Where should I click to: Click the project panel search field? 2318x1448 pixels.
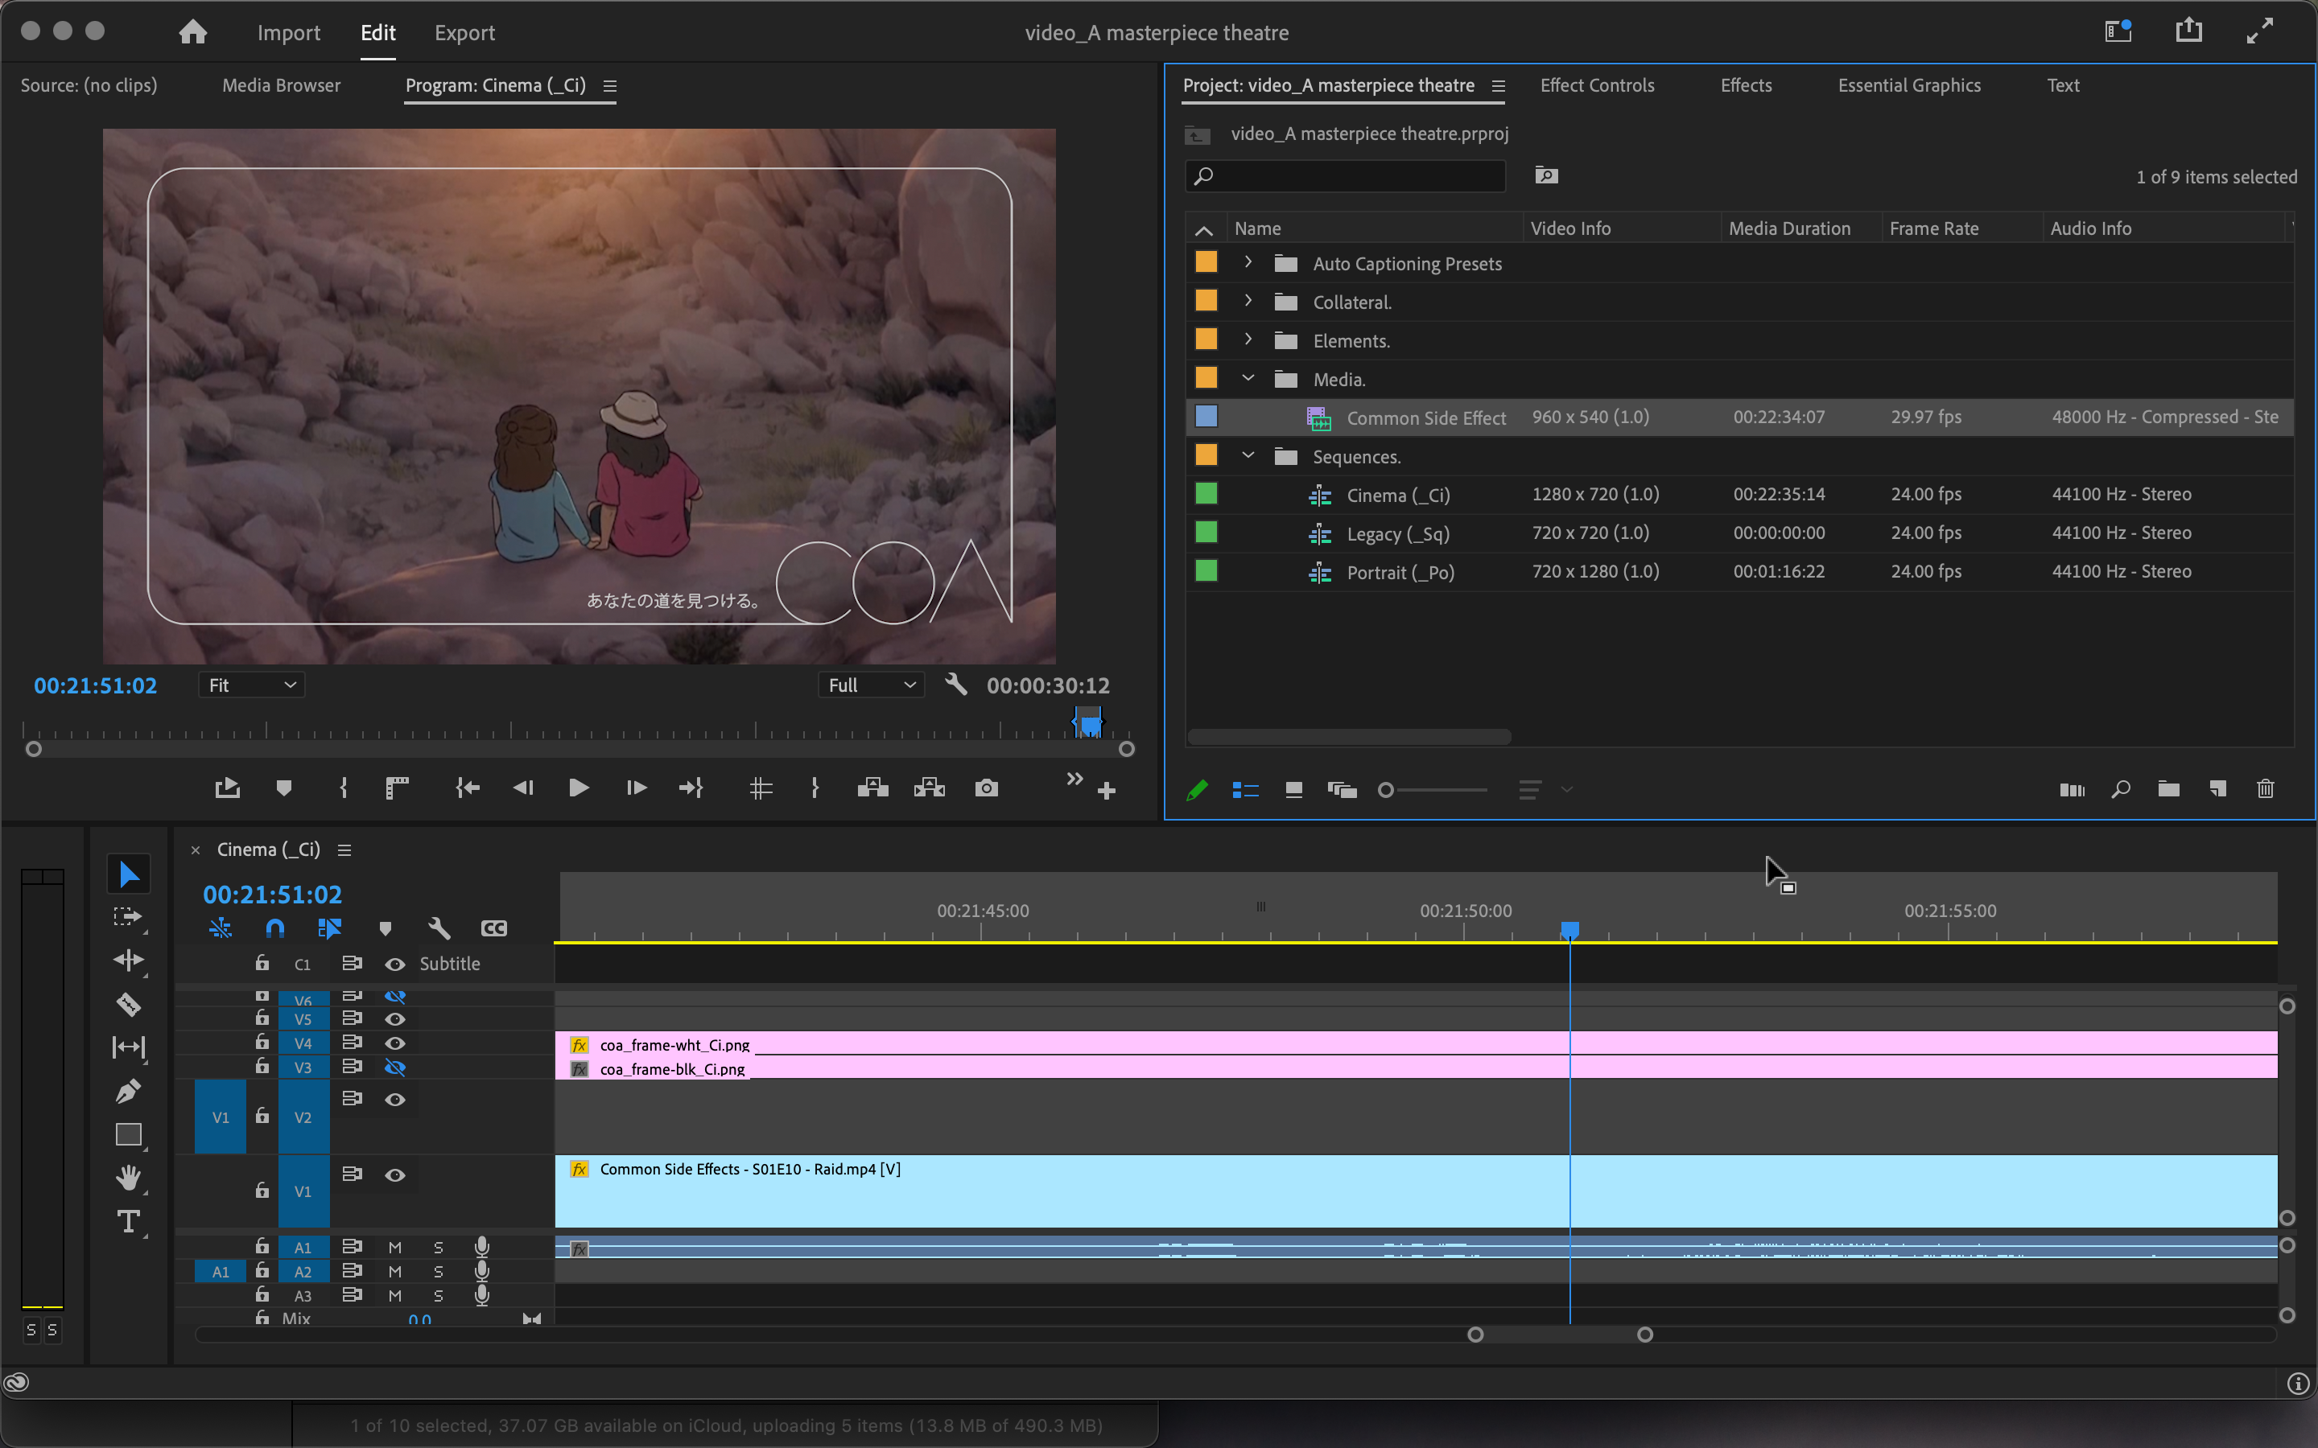point(1345,176)
